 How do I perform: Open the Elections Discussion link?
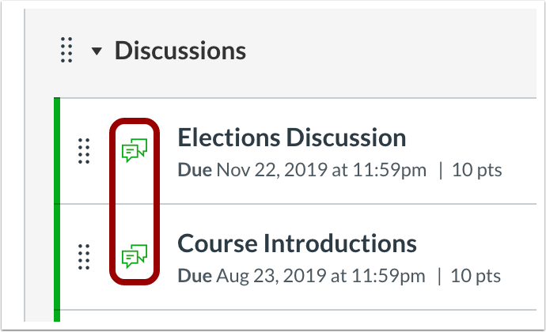point(292,138)
